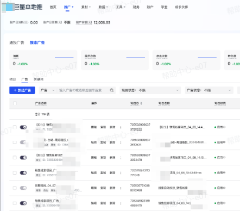Viewport: 240px width, 211px height.
Task: Toggle the ad switch in the 04_08_10:43:48 row
Action: tap(23, 173)
